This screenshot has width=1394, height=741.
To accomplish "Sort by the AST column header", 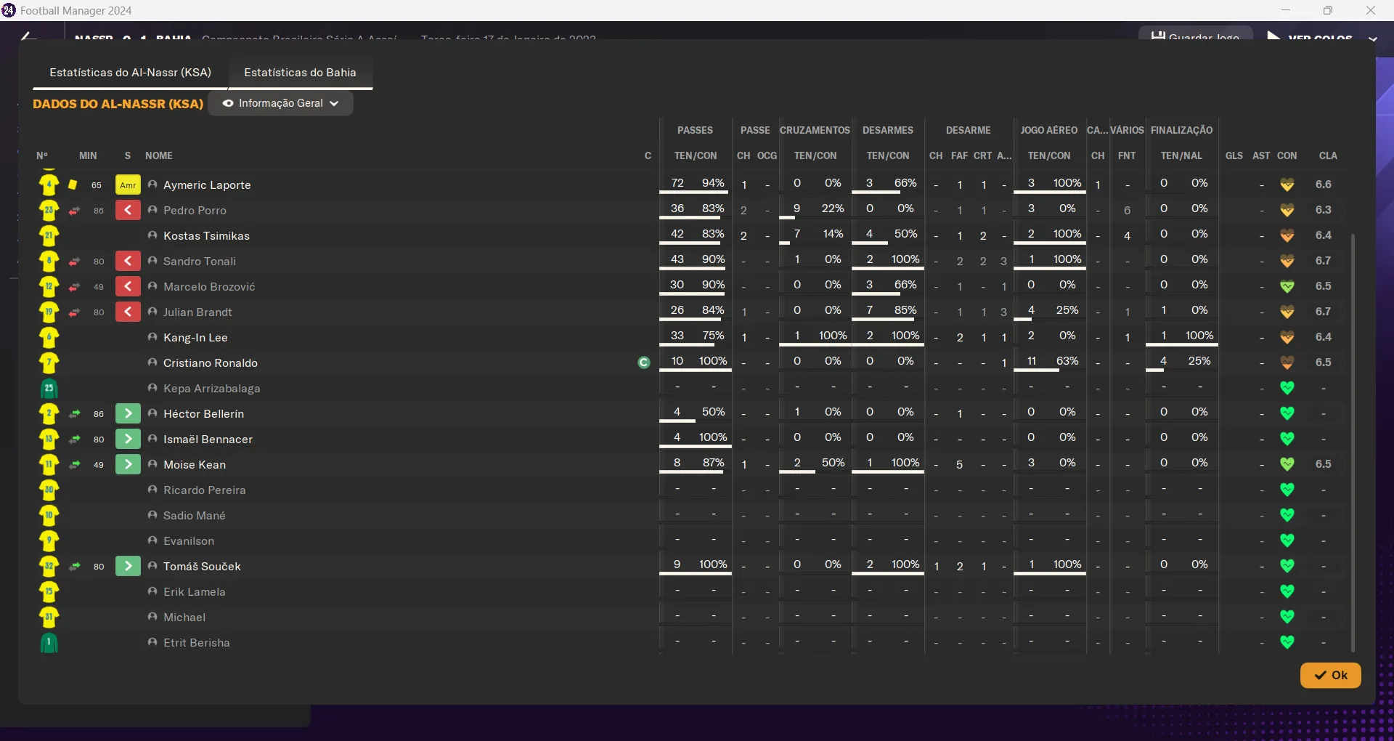I will tap(1262, 155).
